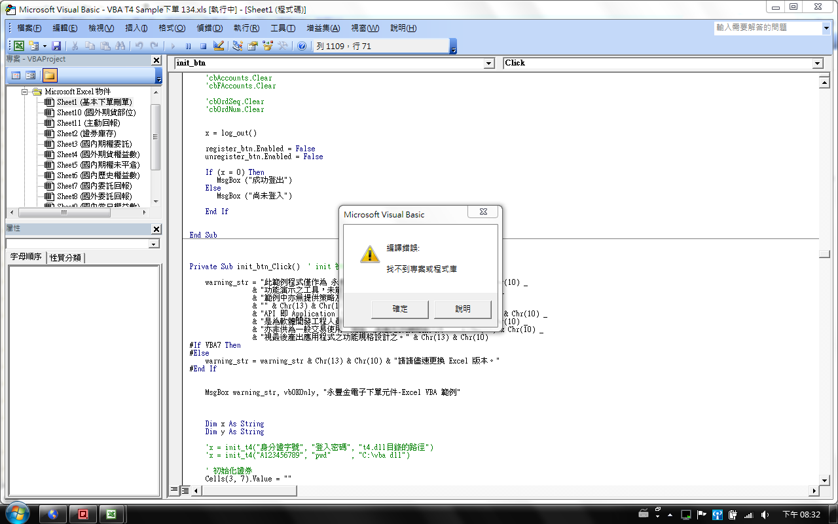The image size is (838, 524).
Task: Switch to the 字母順序 properties tab
Action: click(26, 257)
